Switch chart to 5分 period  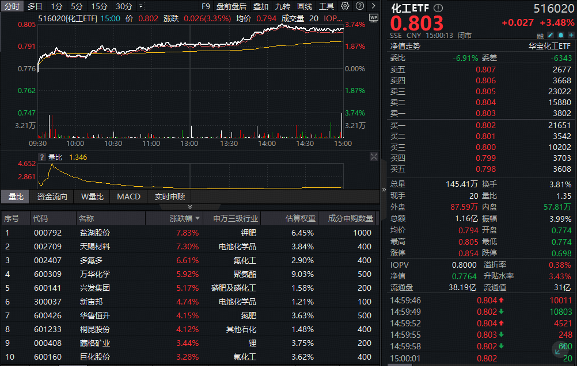click(77, 6)
